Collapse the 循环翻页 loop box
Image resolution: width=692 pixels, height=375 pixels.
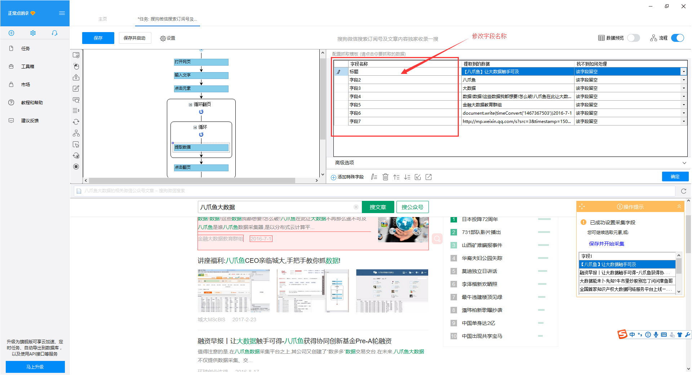pos(190,105)
